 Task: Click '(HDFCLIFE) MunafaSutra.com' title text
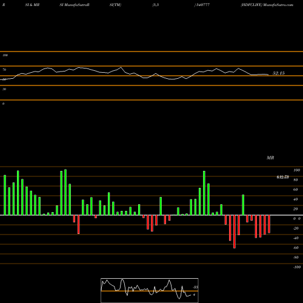click(267, 5)
